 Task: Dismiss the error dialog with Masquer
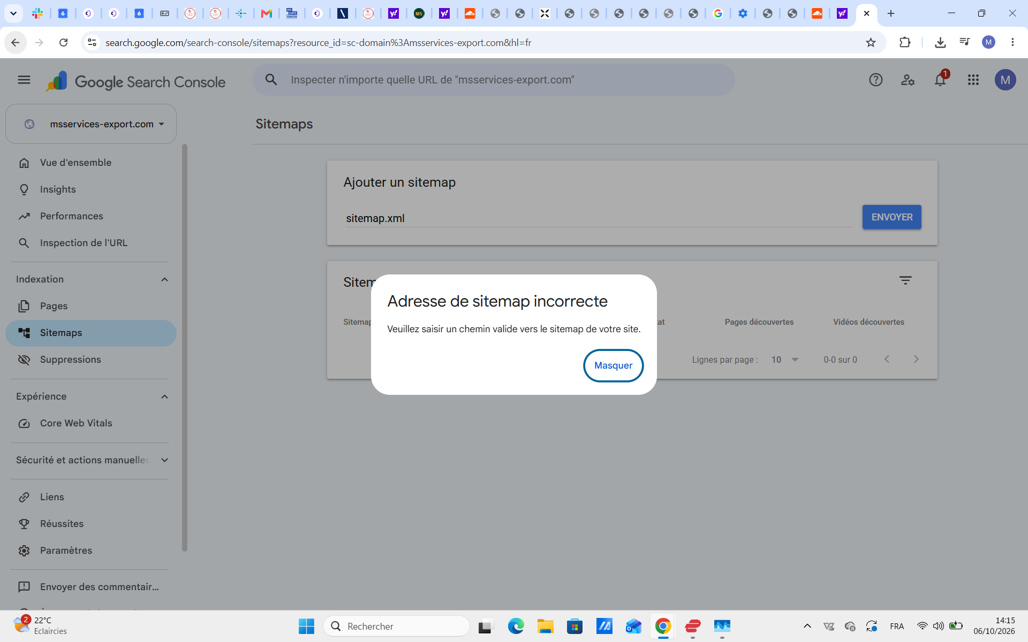click(x=613, y=365)
